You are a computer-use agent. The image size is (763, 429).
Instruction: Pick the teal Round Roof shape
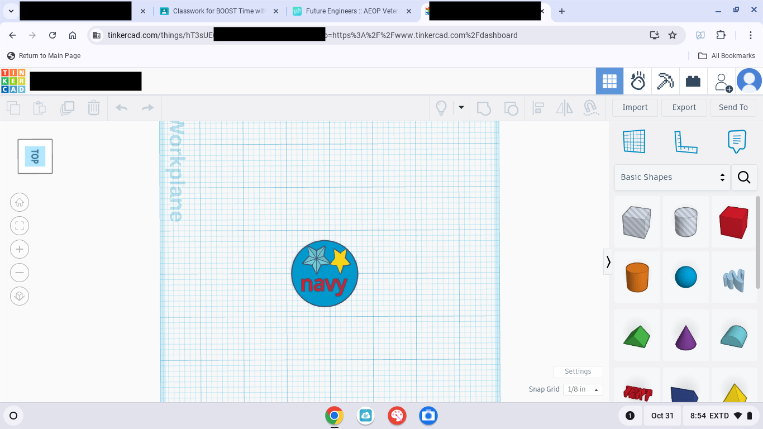734,336
